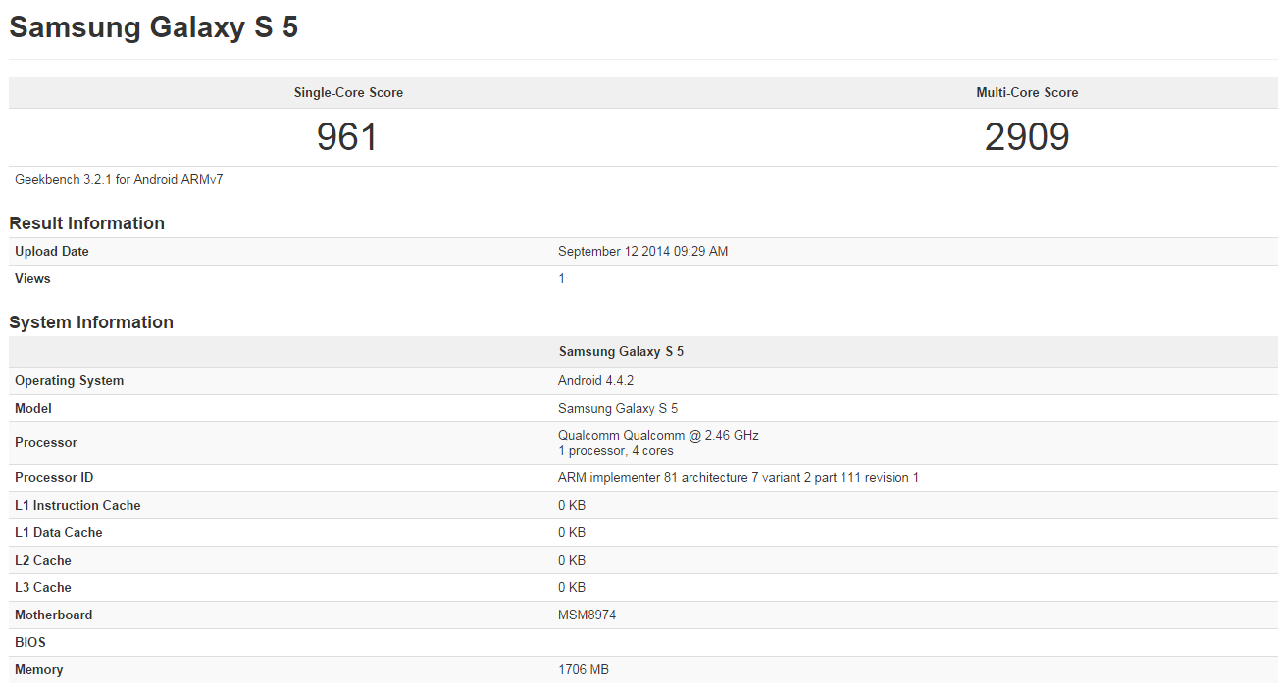Select the views count value 1
This screenshot has width=1278, height=689.
click(x=562, y=279)
